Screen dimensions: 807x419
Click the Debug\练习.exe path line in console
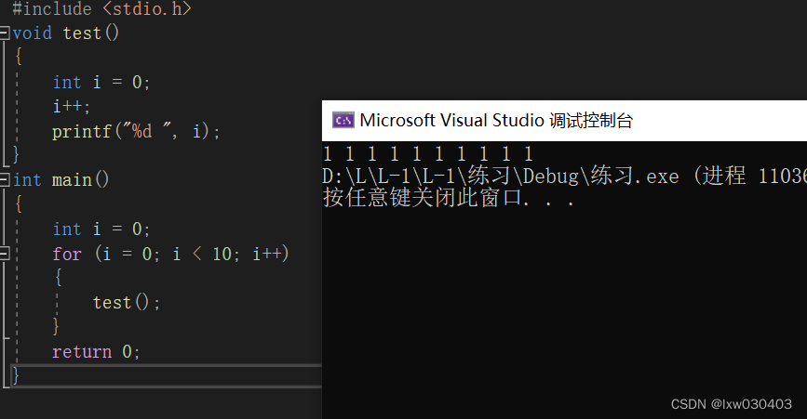click(565, 177)
